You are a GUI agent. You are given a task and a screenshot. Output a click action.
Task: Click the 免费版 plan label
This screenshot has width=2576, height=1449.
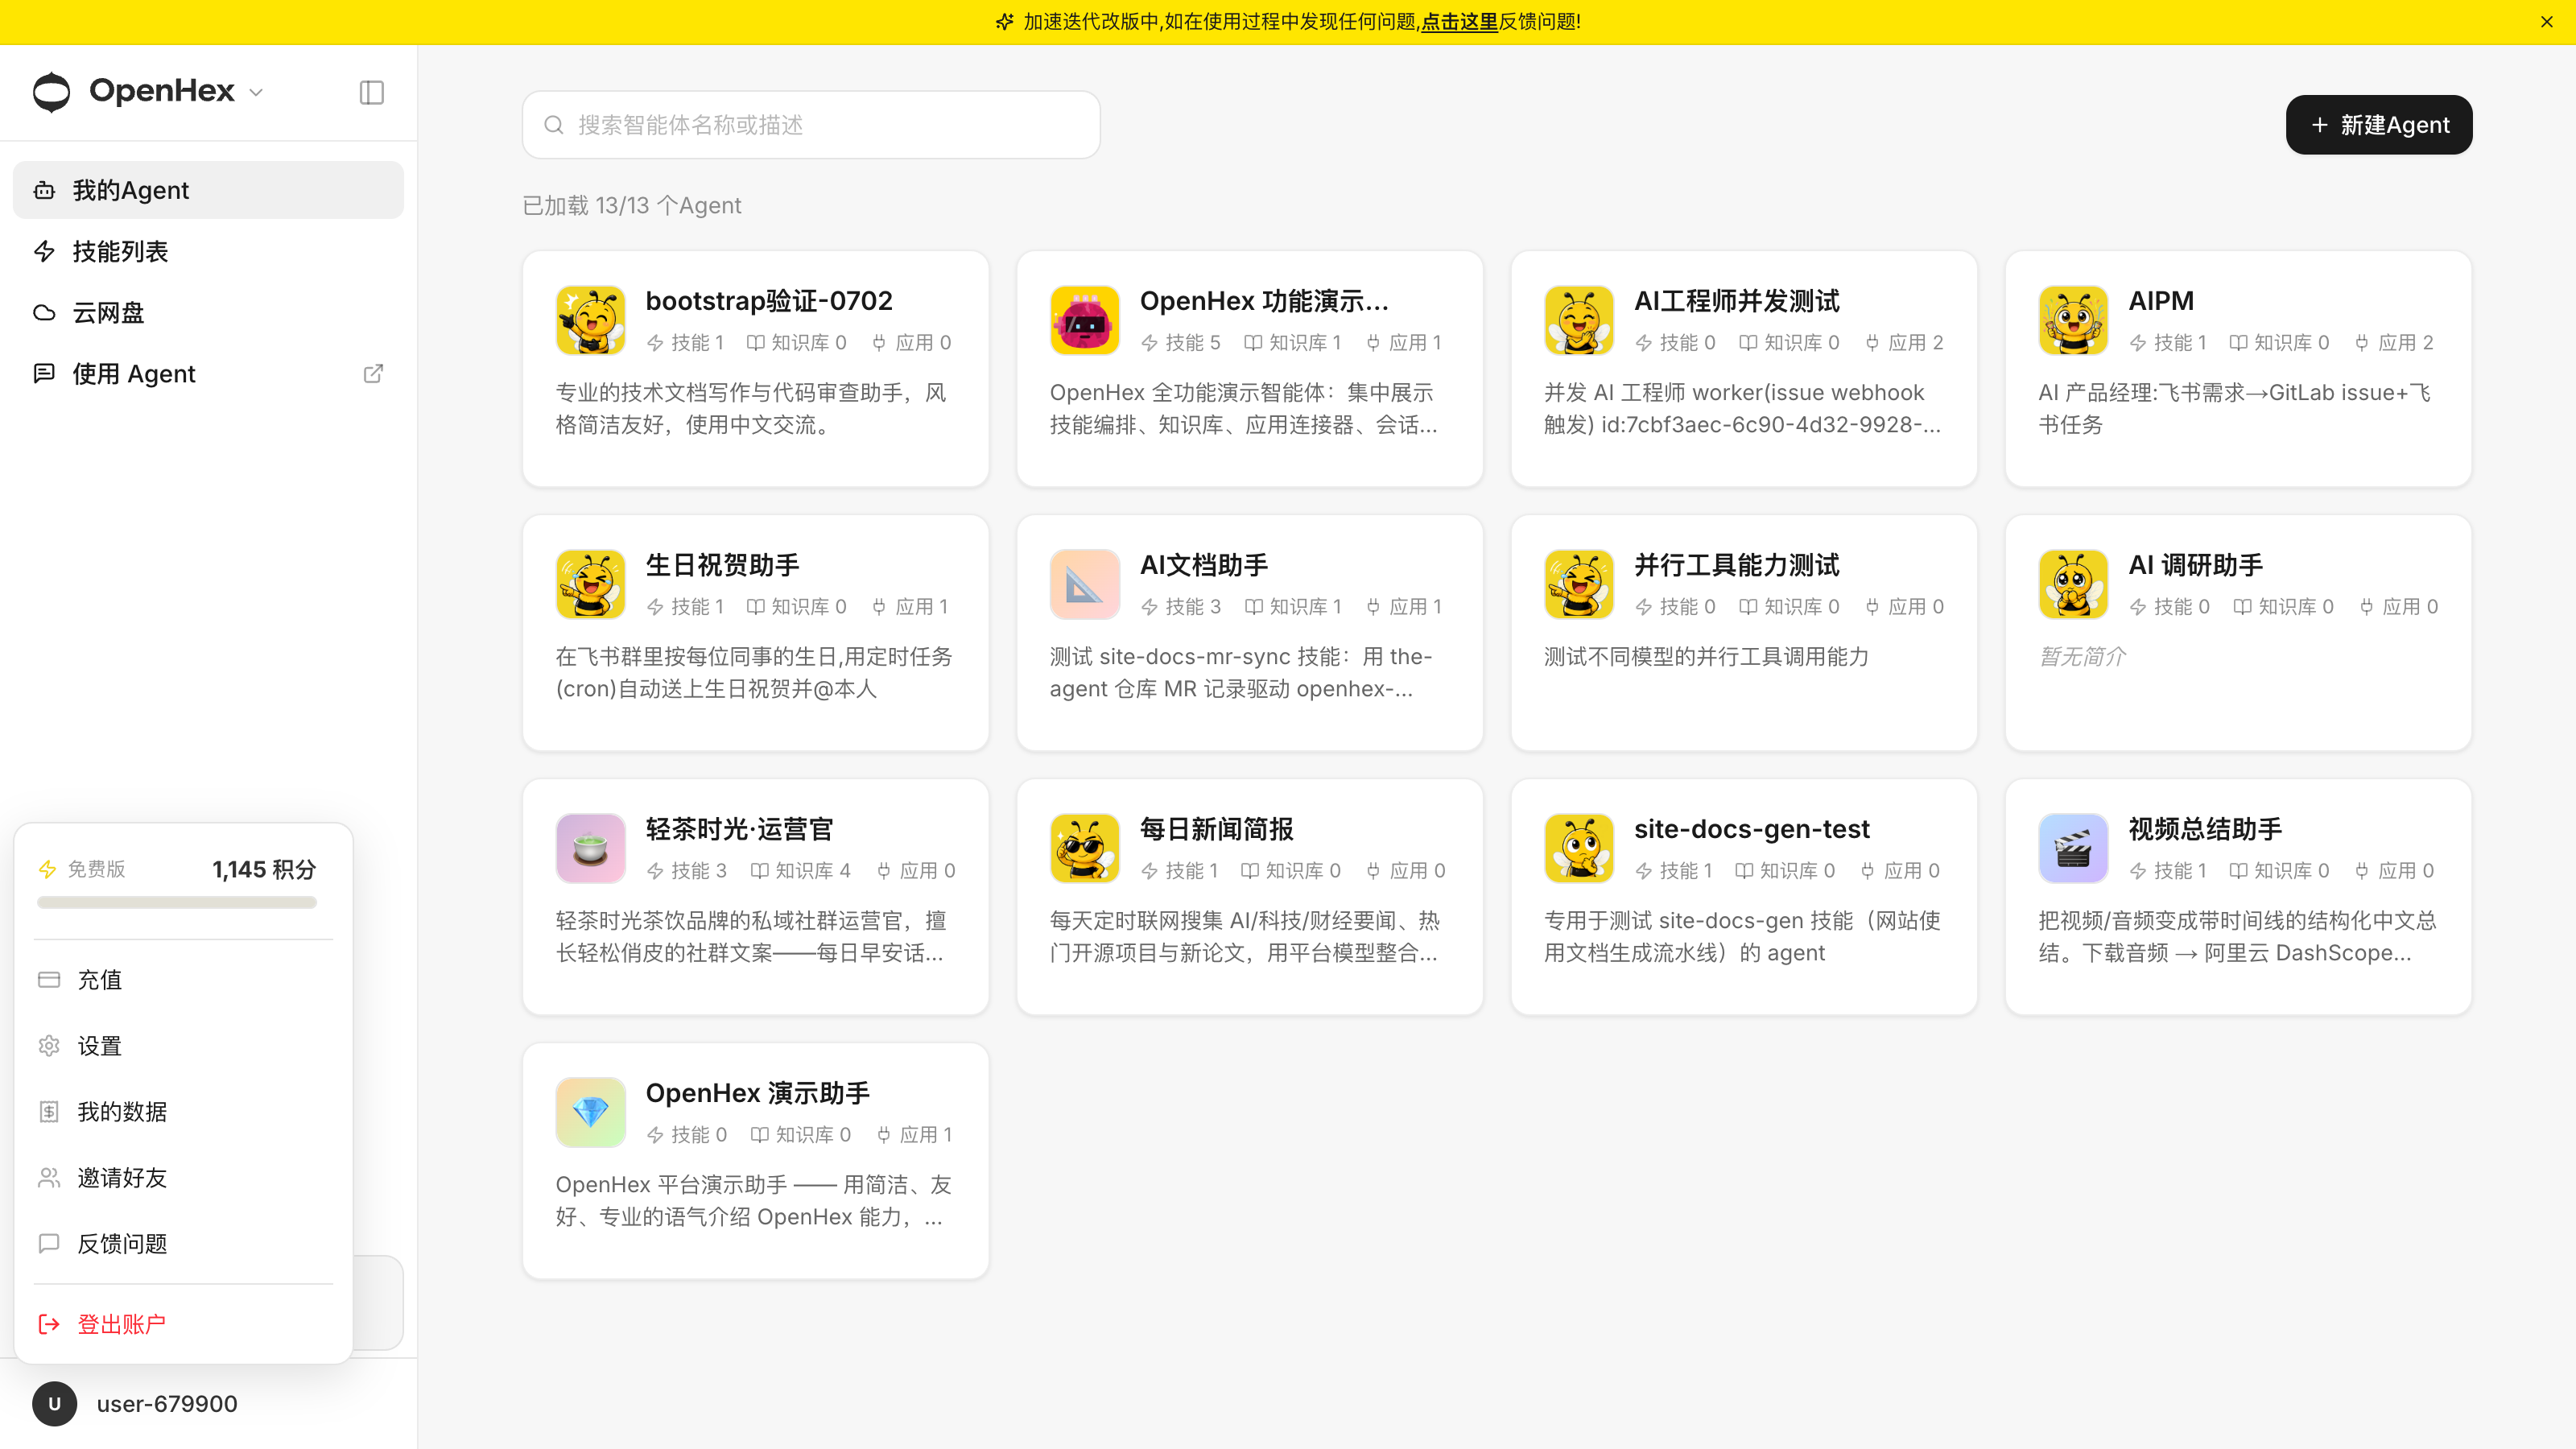(96, 869)
